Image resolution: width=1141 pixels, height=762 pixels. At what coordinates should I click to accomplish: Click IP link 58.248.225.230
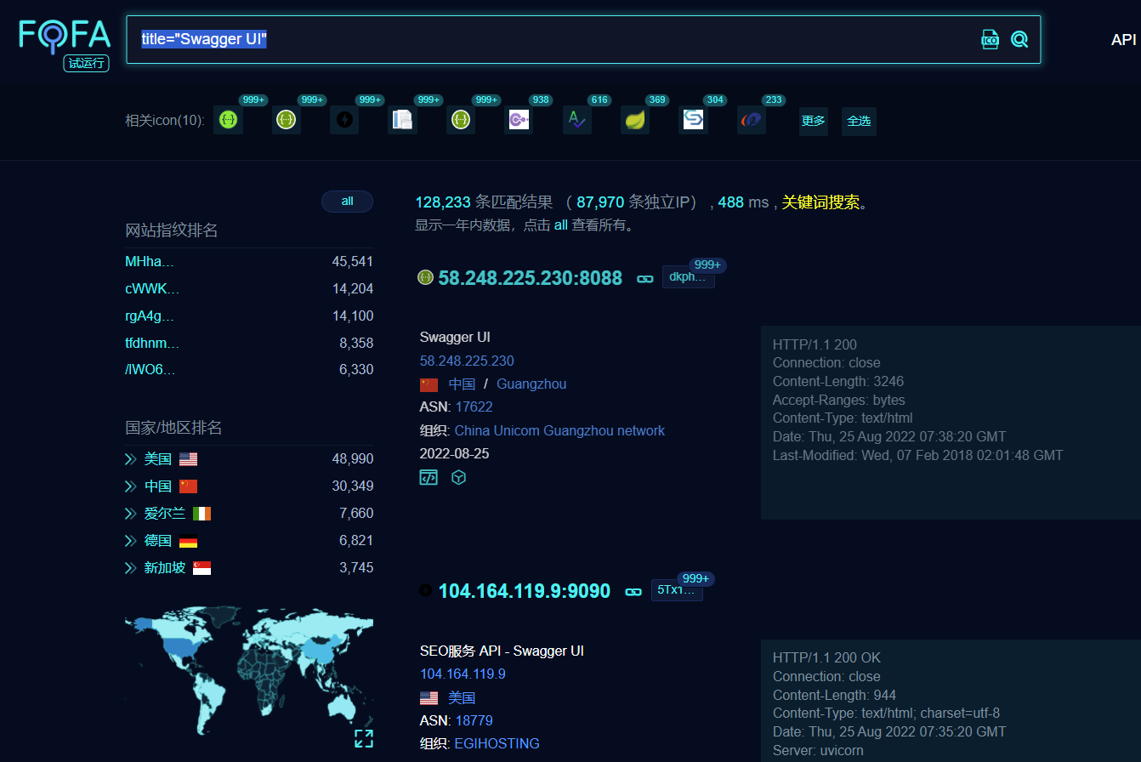click(467, 361)
